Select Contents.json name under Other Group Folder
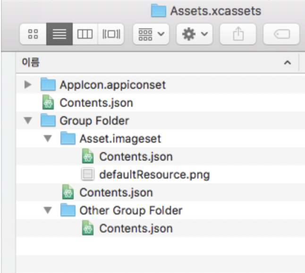Image resolution: width=305 pixels, height=273 pixels. pyautogui.click(x=136, y=229)
